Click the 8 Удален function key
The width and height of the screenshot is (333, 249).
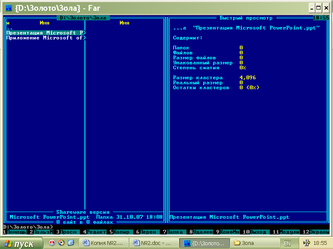[201, 232]
